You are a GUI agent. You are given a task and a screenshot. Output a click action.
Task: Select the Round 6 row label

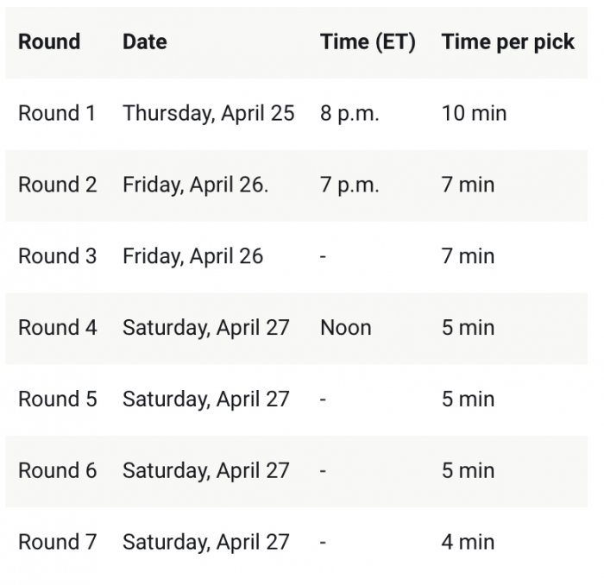pos(58,470)
